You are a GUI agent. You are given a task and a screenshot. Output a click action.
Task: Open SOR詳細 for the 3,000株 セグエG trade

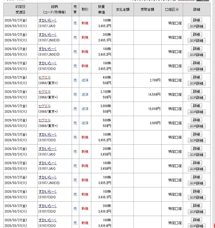(x=197, y=112)
